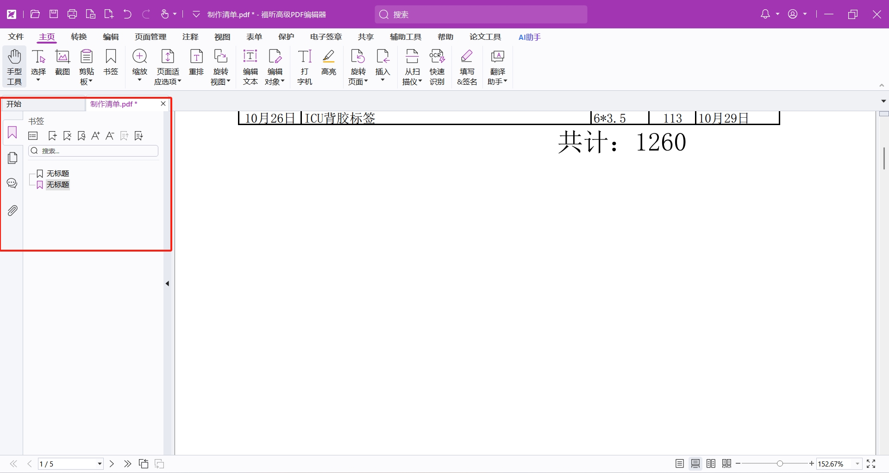Image resolution: width=889 pixels, height=473 pixels.
Task: Open the Convert (转换) ribbon tab
Action: pos(79,37)
